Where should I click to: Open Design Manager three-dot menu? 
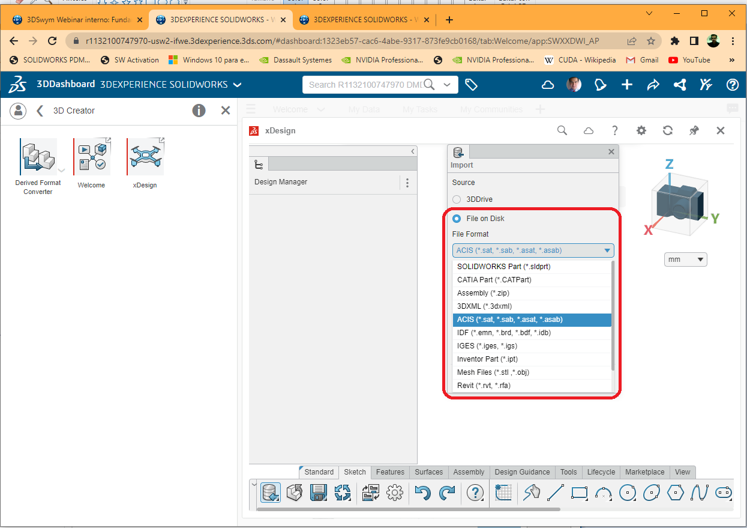click(407, 183)
